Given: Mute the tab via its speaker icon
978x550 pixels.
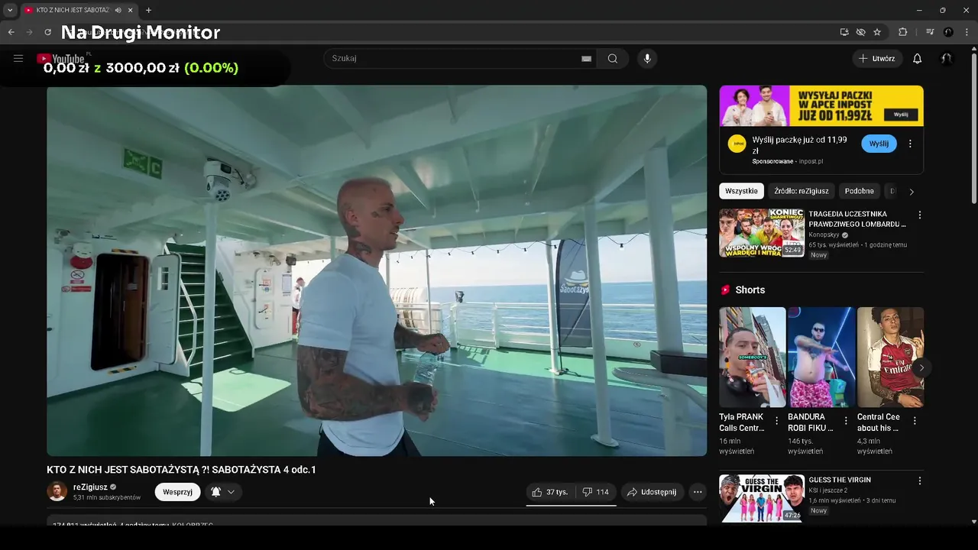Looking at the screenshot, I should [x=118, y=10].
